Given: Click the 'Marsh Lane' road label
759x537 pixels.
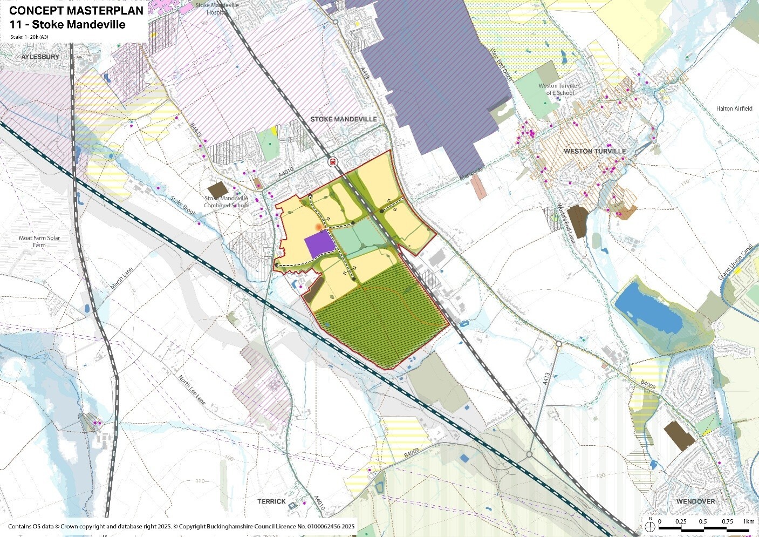Looking at the screenshot, I should (x=121, y=279).
